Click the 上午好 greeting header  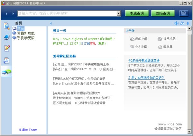[x=130, y=31]
